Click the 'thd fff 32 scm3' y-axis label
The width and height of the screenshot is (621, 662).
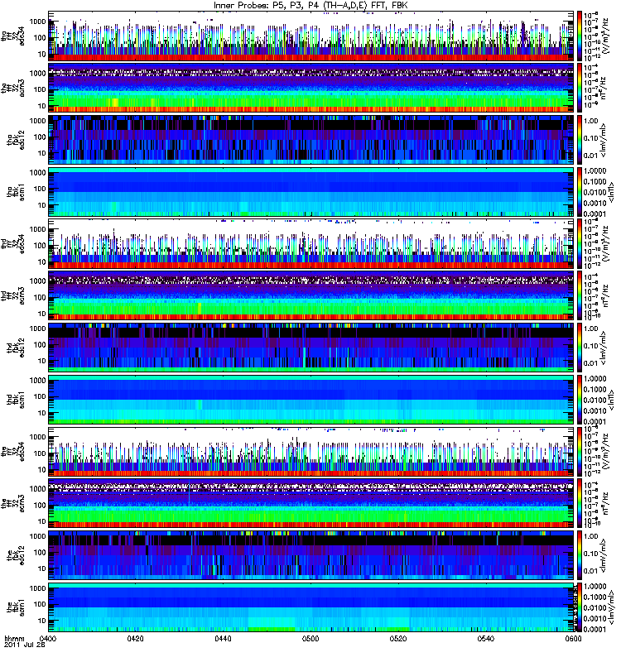point(13,296)
